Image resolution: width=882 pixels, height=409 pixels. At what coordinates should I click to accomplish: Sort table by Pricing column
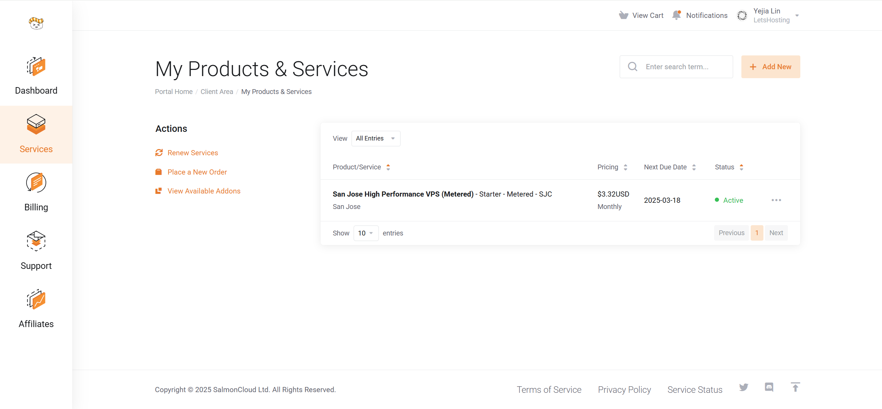pos(612,167)
